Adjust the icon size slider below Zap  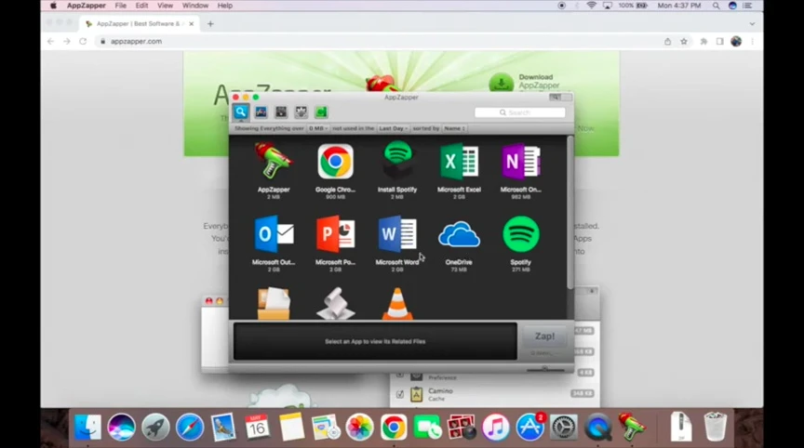545,369
